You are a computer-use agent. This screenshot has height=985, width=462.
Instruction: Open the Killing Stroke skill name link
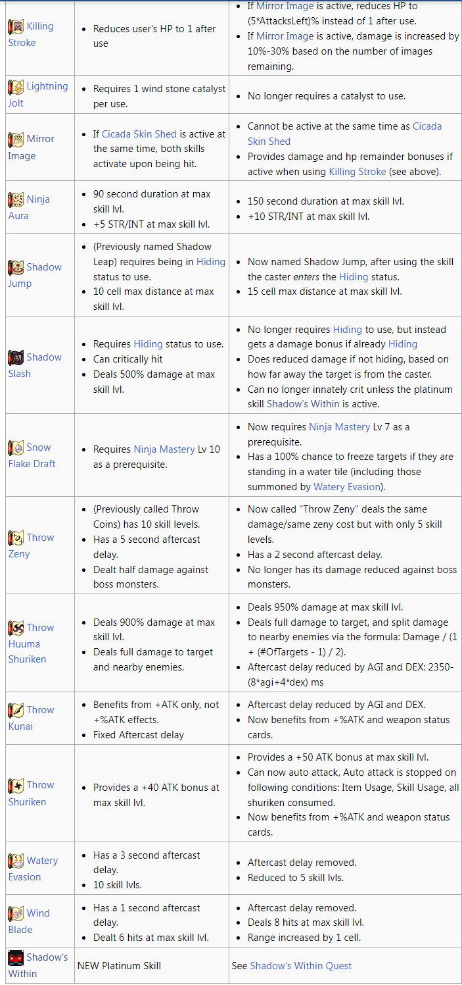pos(31,34)
